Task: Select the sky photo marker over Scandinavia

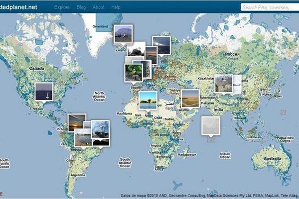Action: pos(161,45)
